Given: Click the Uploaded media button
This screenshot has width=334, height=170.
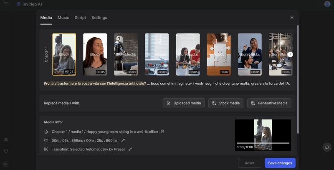Looking at the screenshot, I should 184,103.
